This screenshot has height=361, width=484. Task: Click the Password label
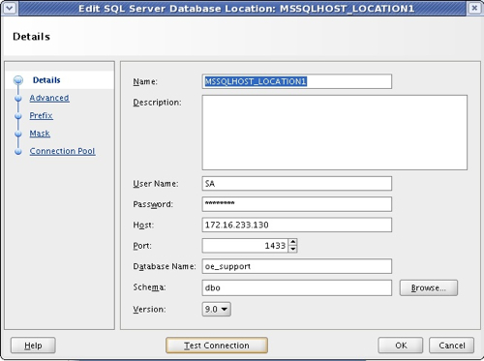(x=153, y=204)
